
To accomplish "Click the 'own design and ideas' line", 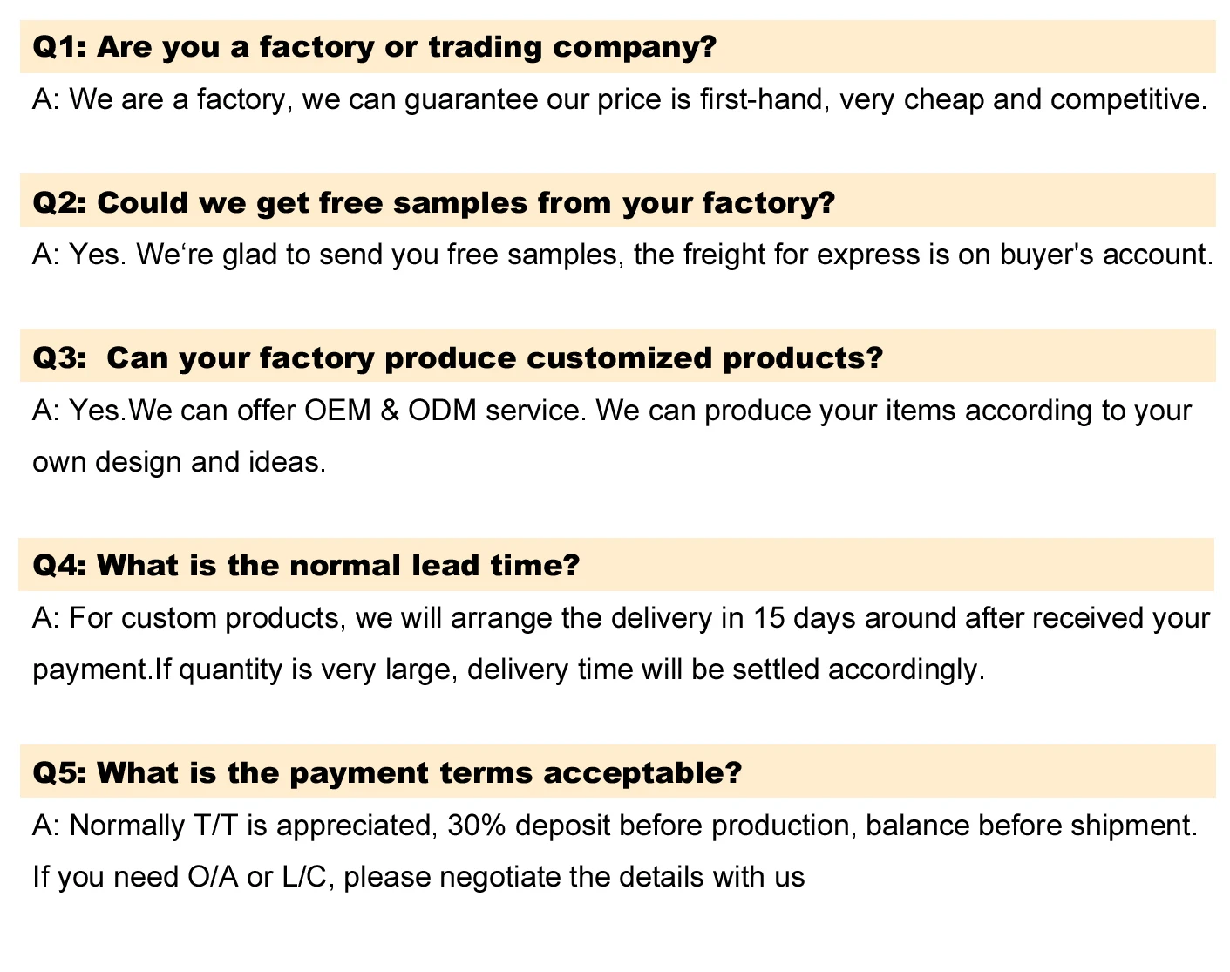I will tap(179, 461).
